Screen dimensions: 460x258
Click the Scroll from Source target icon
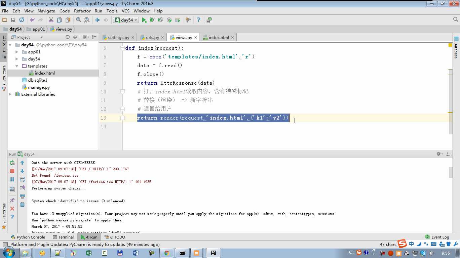68,37
